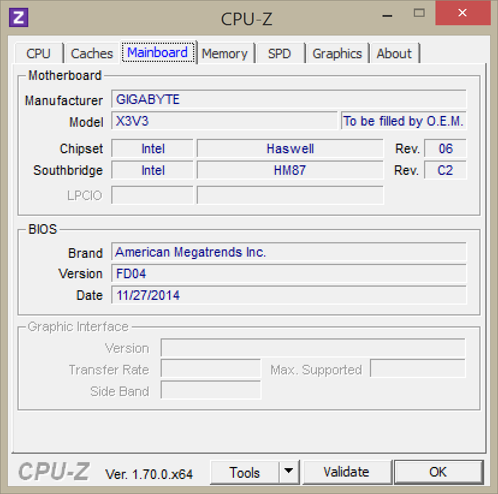498x494 pixels.
Task: Click the Model field showing X3V3
Action: (224, 121)
